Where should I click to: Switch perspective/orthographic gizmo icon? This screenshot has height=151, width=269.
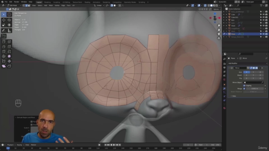[x=219, y=38]
